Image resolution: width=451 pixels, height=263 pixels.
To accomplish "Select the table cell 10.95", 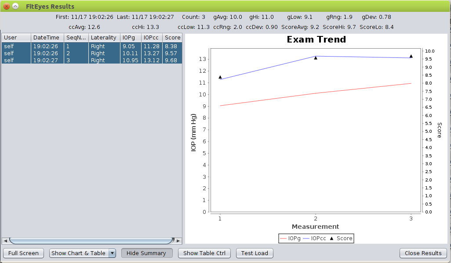I will coord(131,60).
